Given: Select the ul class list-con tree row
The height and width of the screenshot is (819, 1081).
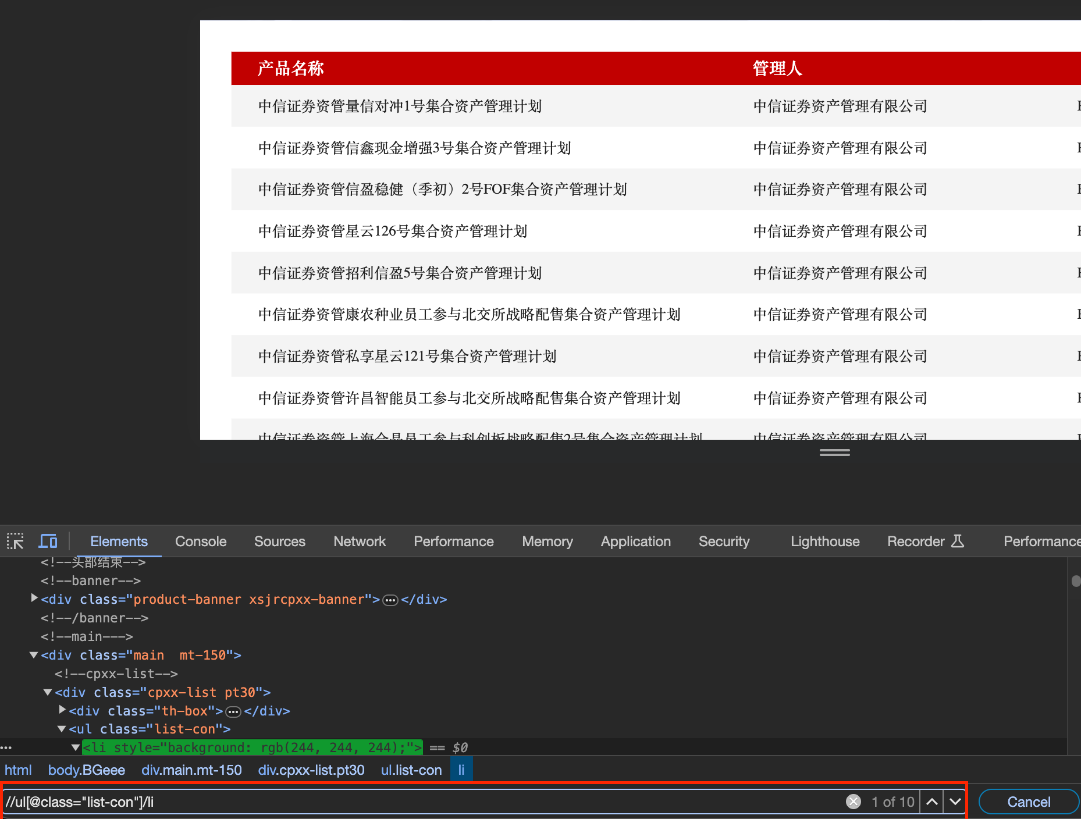Looking at the screenshot, I should pos(150,729).
